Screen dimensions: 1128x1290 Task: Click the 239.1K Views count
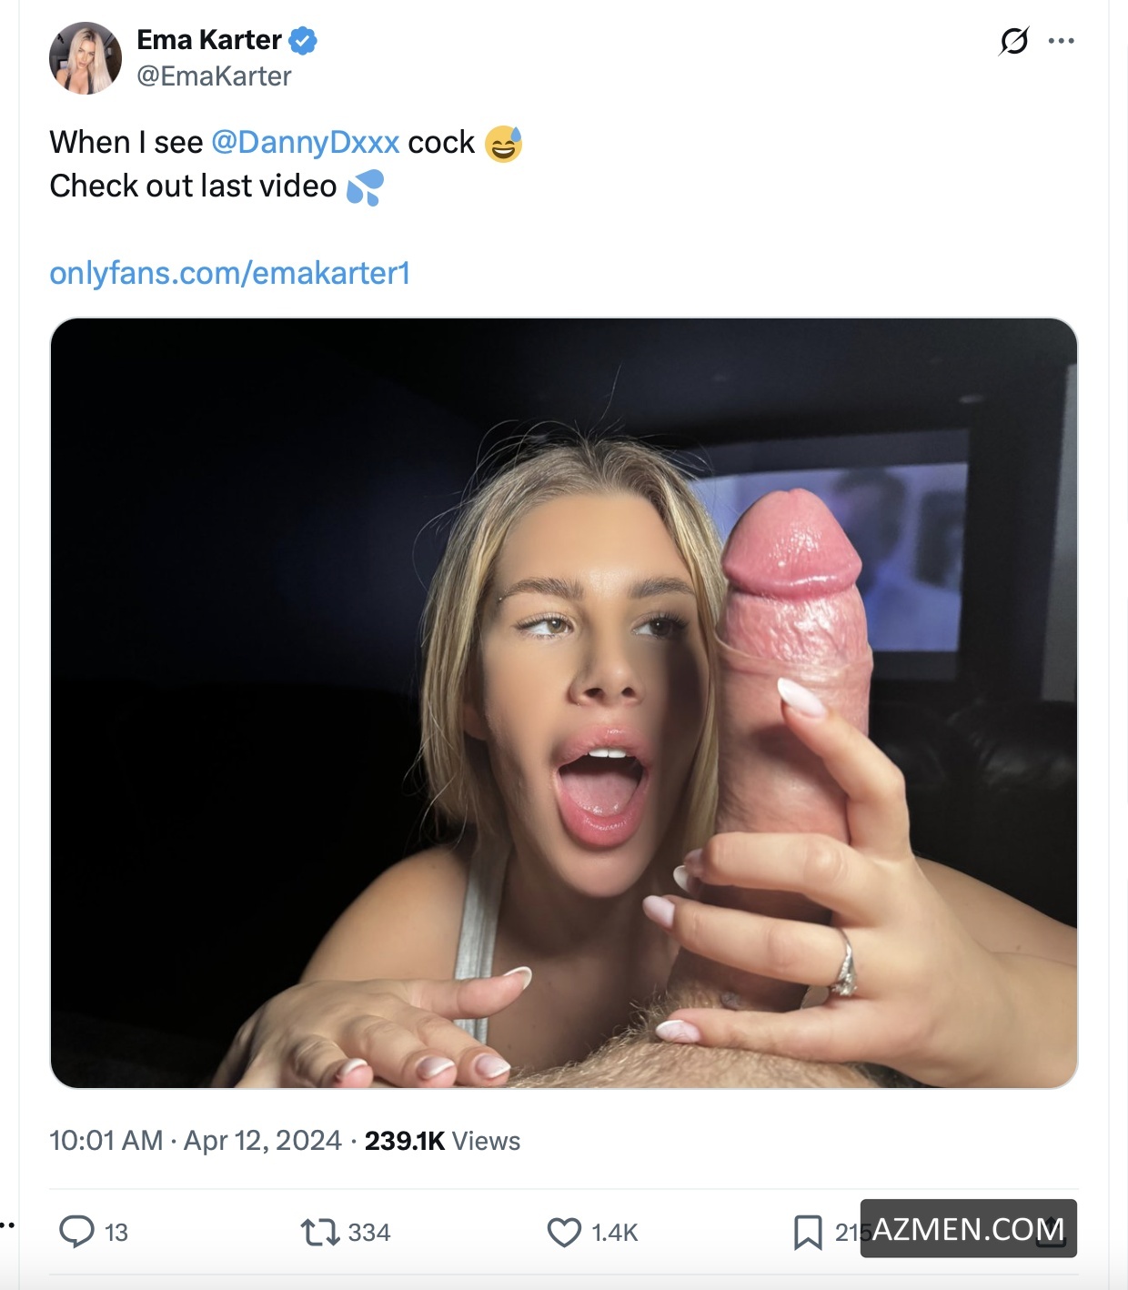coord(442,1141)
